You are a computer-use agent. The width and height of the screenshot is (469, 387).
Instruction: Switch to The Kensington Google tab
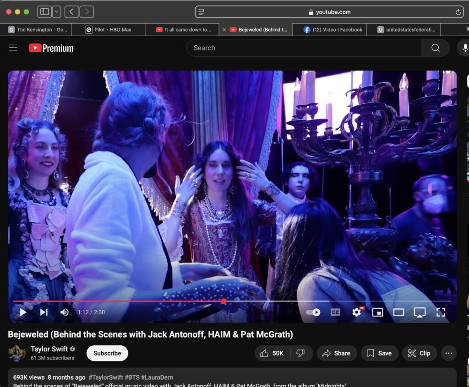[36, 30]
